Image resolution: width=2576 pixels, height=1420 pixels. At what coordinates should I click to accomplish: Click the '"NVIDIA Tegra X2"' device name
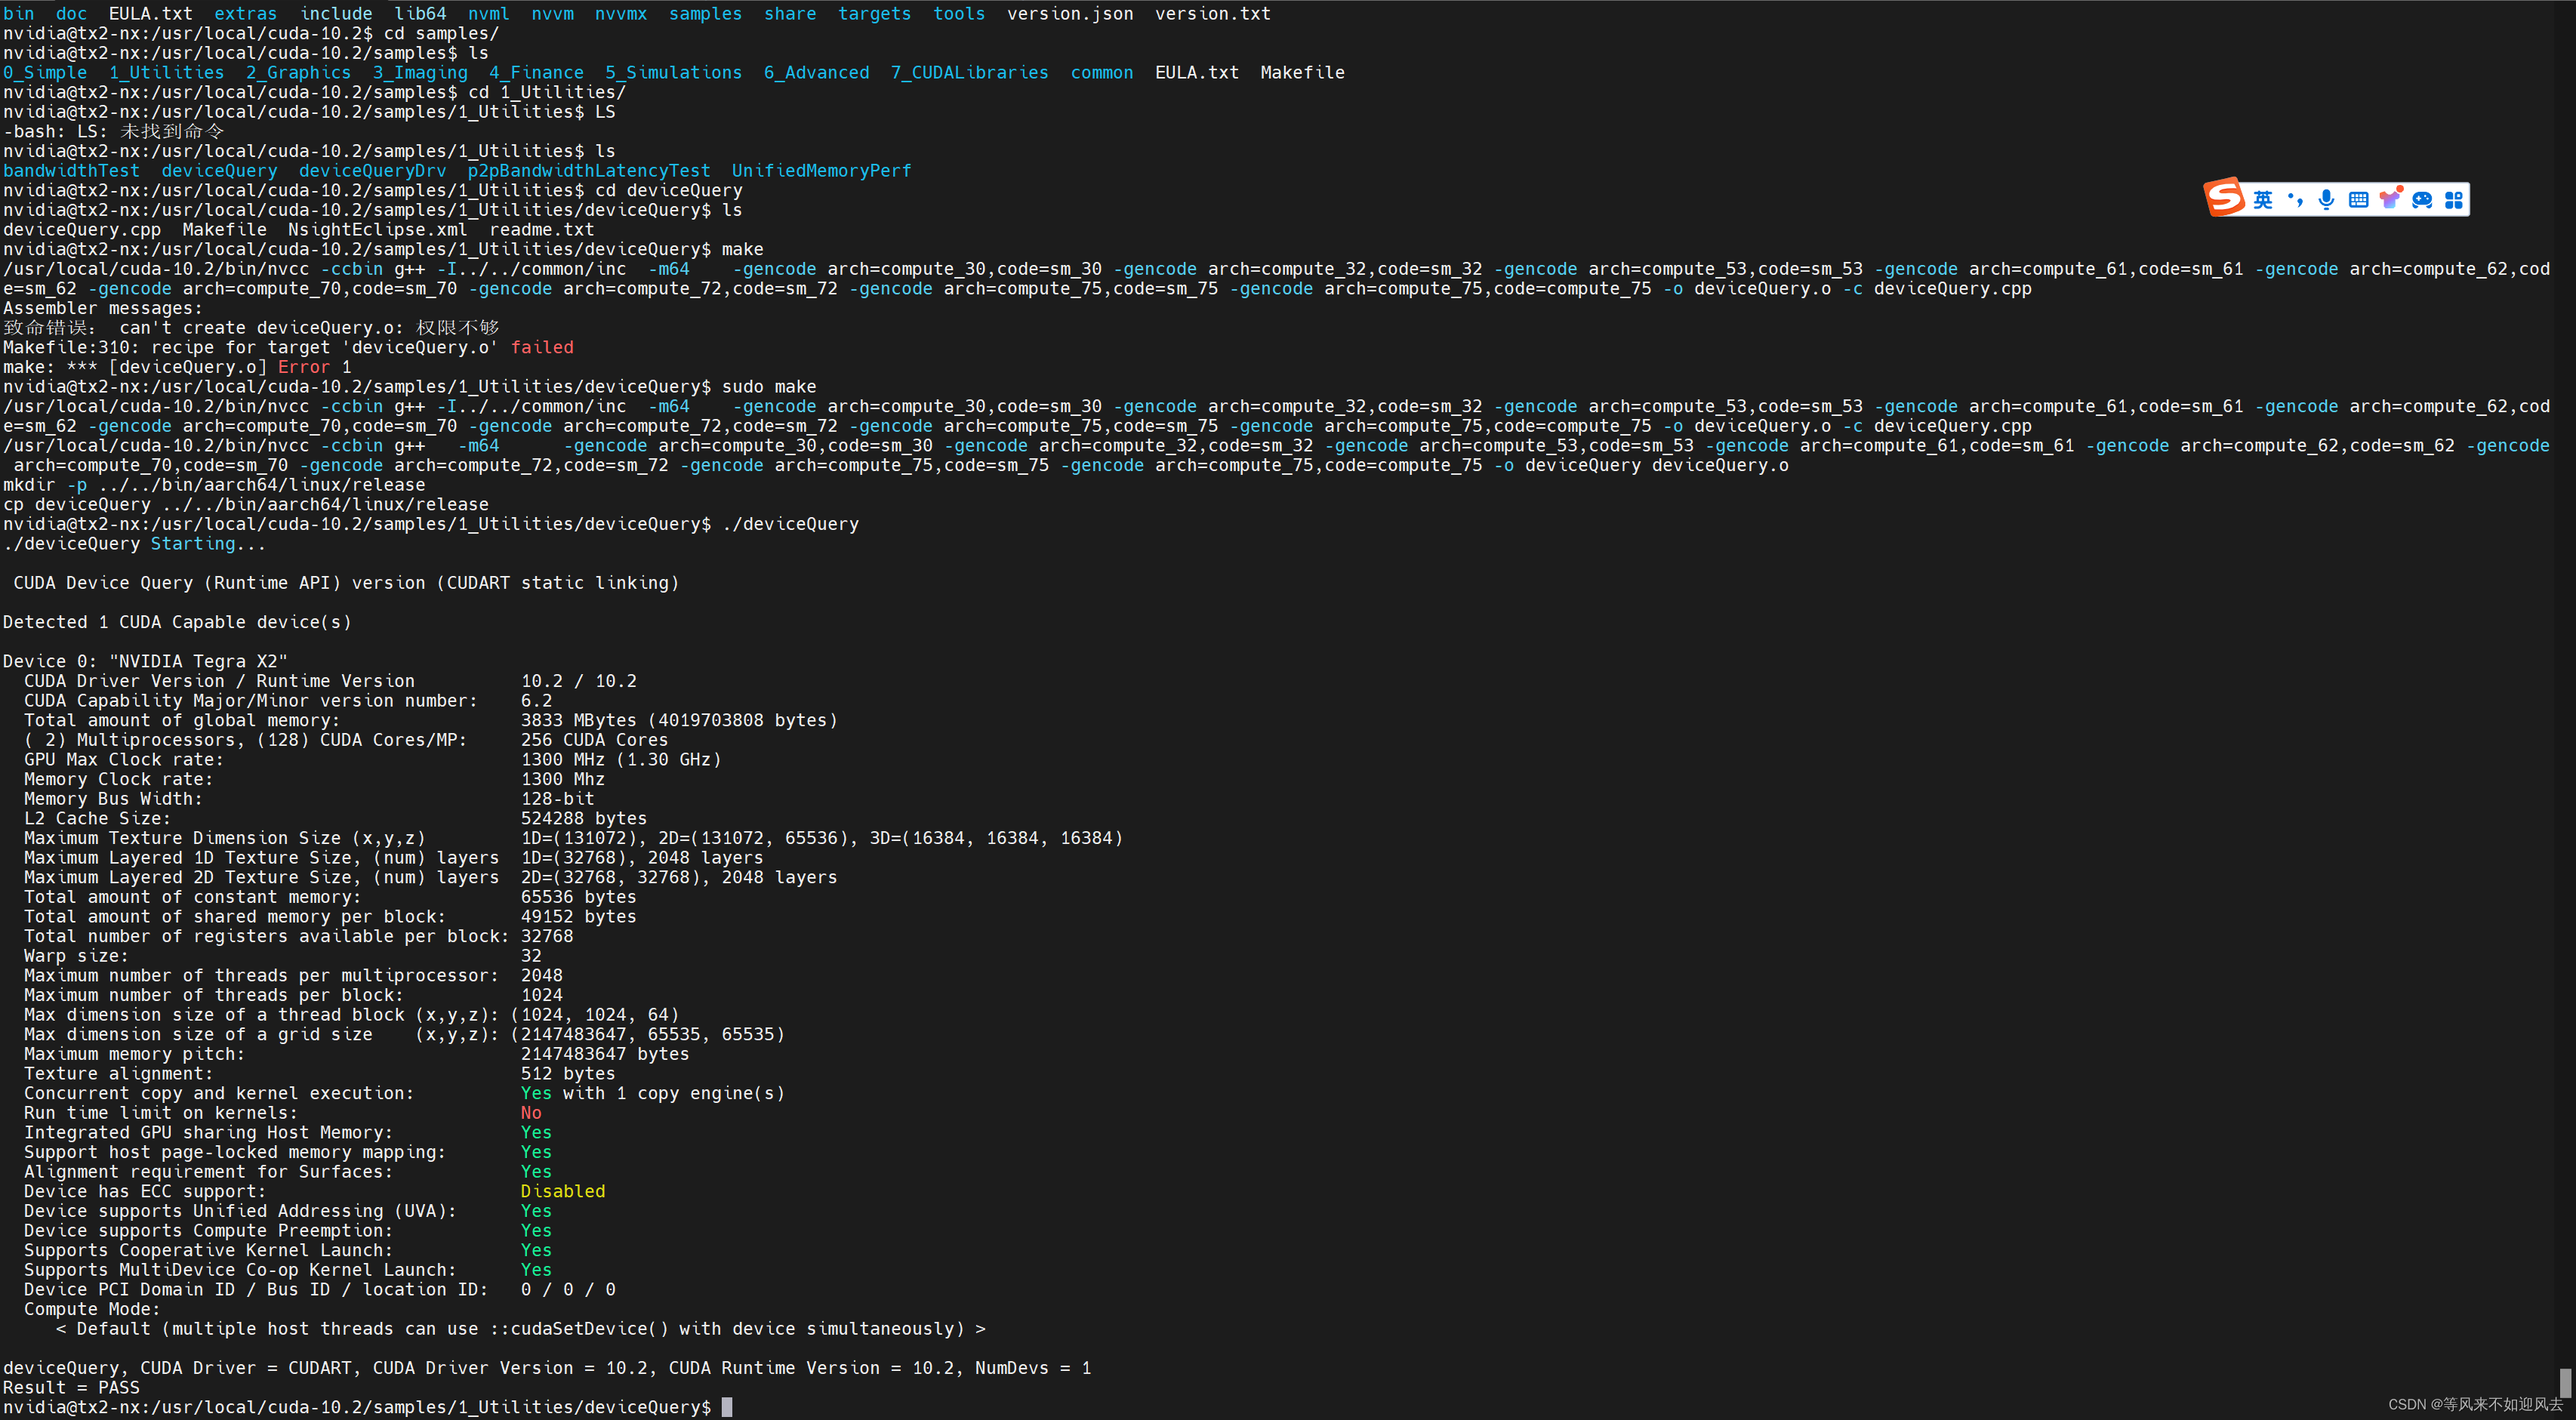coord(198,662)
